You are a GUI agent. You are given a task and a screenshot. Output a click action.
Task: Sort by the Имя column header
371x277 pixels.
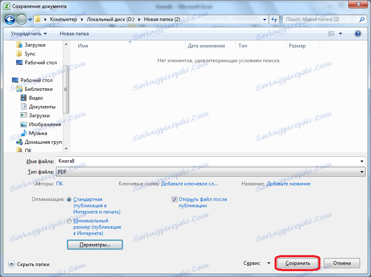click(83, 46)
